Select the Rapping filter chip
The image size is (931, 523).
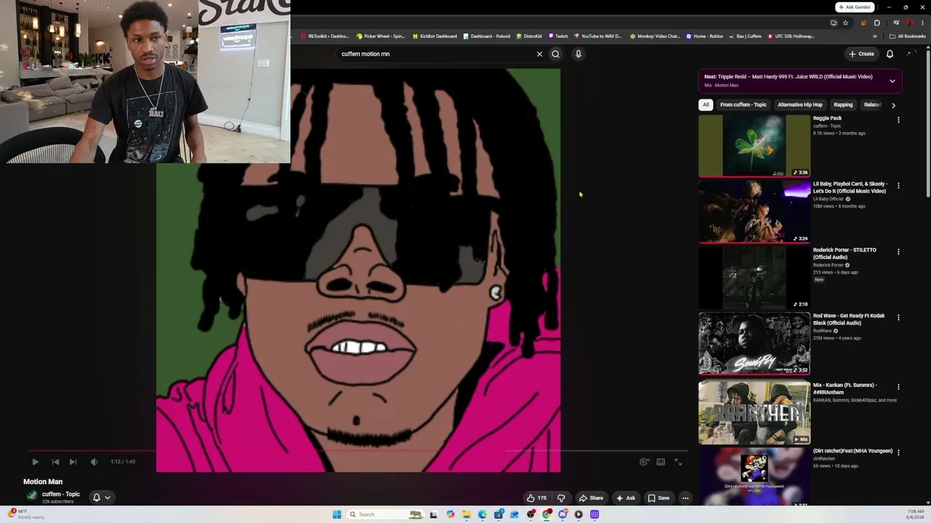[x=843, y=105]
